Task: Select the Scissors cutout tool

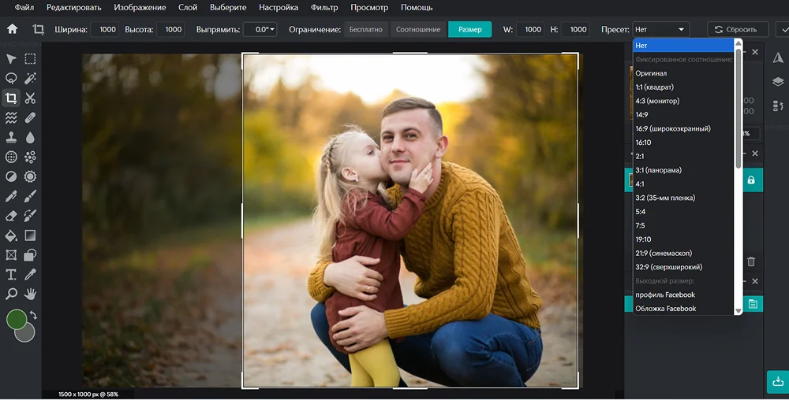Action: click(31, 98)
